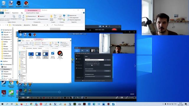The height and width of the screenshot is (106, 189).
Task: Select Видео under Этот компьютер
Action: pyautogui.click(x=5, y=67)
